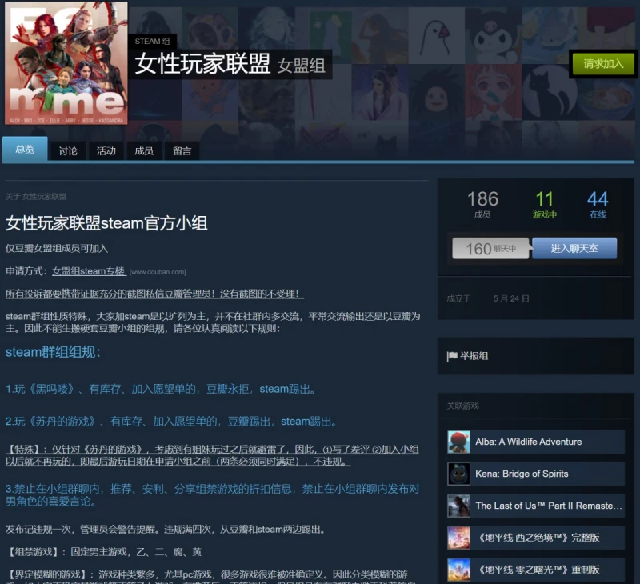Viewport: 640px width, 584px height.
Task: Click the 44 在线 online count
Action: [598, 204]
